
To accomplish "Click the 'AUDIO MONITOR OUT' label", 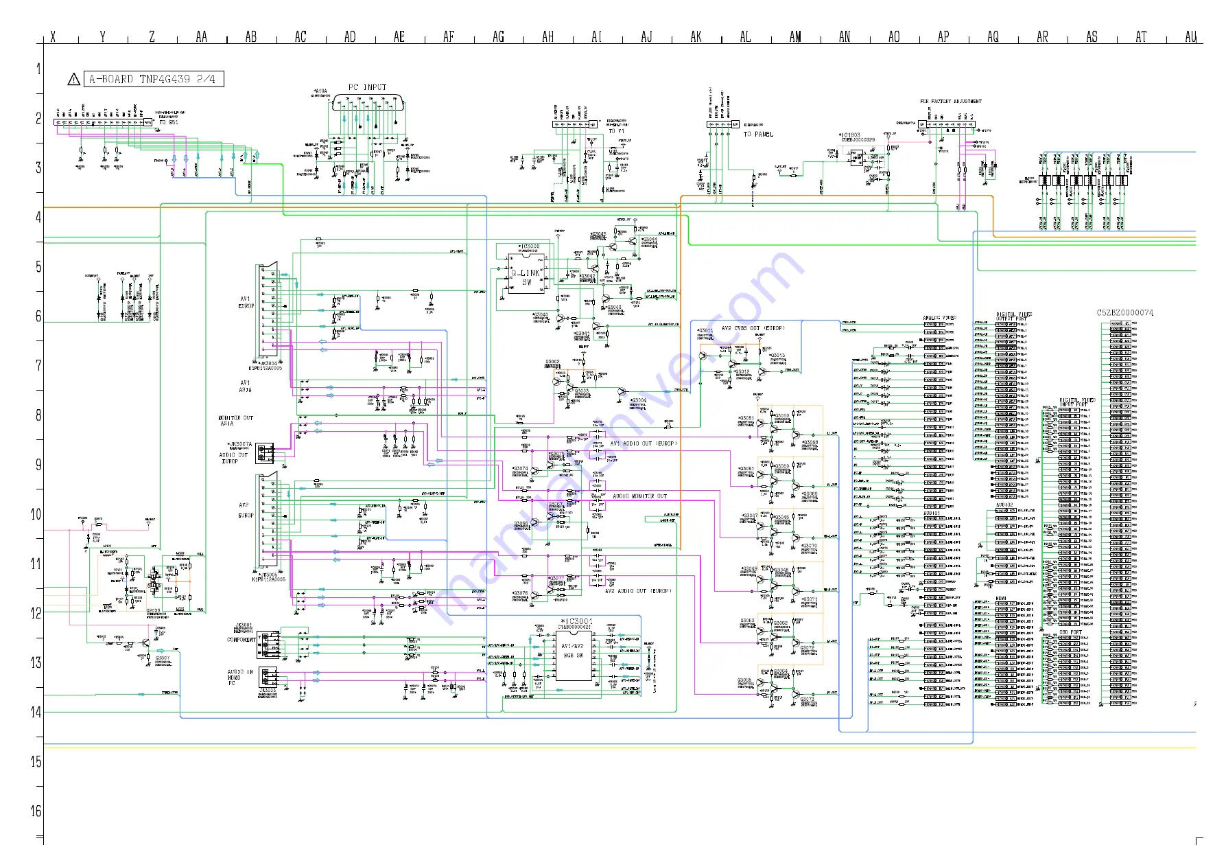I will coord(639,496).
